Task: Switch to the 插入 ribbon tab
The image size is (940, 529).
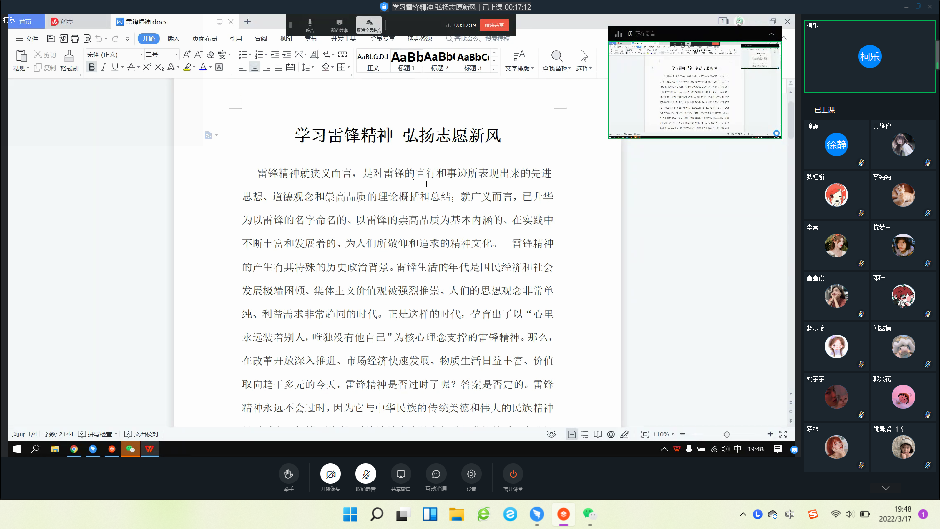Action: [x=173, y=39]
